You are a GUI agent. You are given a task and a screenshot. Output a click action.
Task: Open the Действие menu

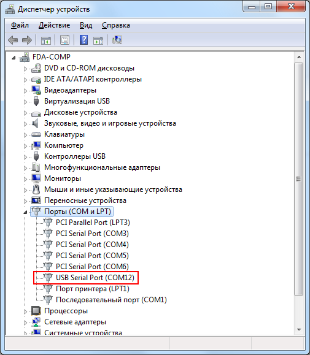[55, 25]
